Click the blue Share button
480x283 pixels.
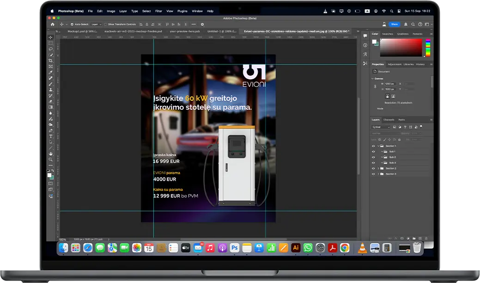pyautogui.click(x=394, y=24)
